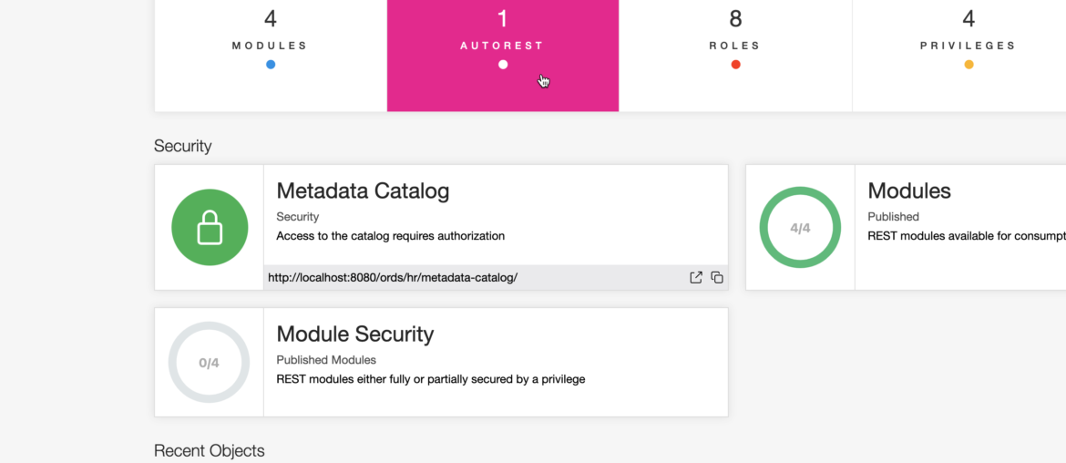Image resolution: width=1066 pixels, height=463 pixels.
Task: Click the white dot under AutoREST
Action: click(x=503, y=65)
